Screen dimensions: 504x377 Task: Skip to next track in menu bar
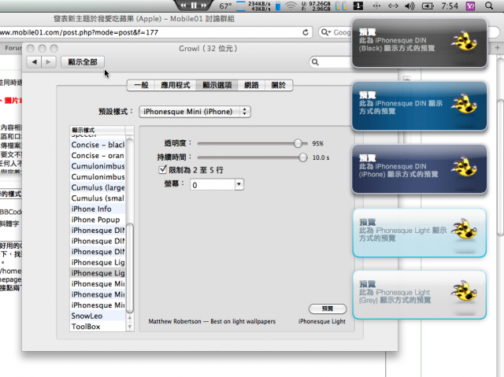tap(204, 6)
